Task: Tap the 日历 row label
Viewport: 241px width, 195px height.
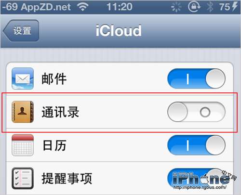Action: click(54, 145)
